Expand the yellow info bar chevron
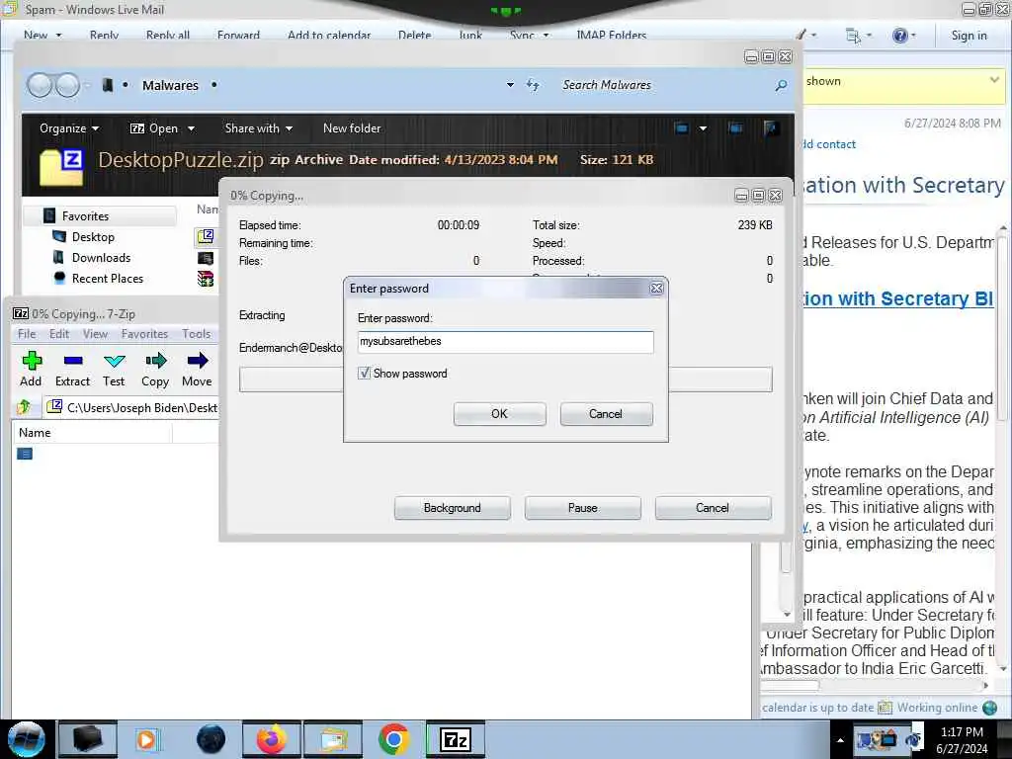The height and width of the screenshot is (759, 1012). click(x=994, y=80)
